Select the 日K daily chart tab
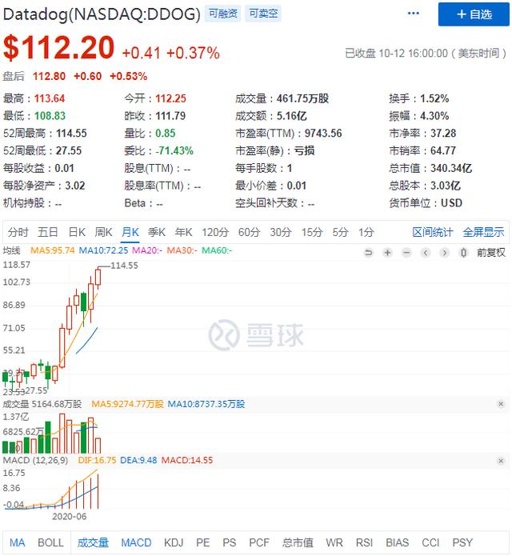This screenshot has height=556, width=512. [77, 232]
